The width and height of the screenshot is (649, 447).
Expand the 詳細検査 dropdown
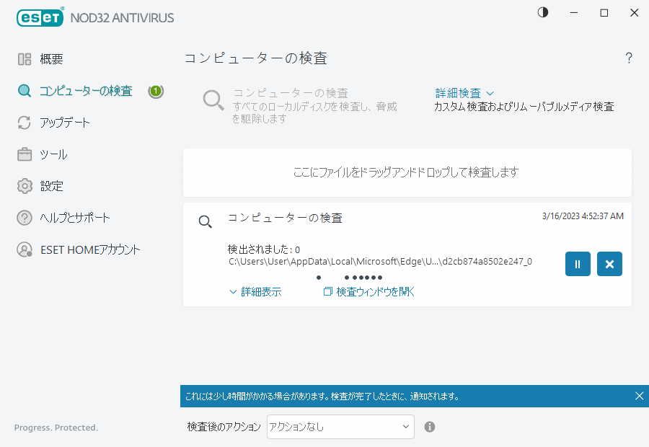(464, 93)
